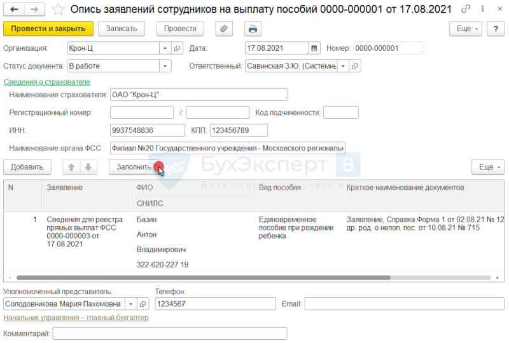Click the Заполнить button
This screenshot has width=509, height=343.
[x=134, y=167]
